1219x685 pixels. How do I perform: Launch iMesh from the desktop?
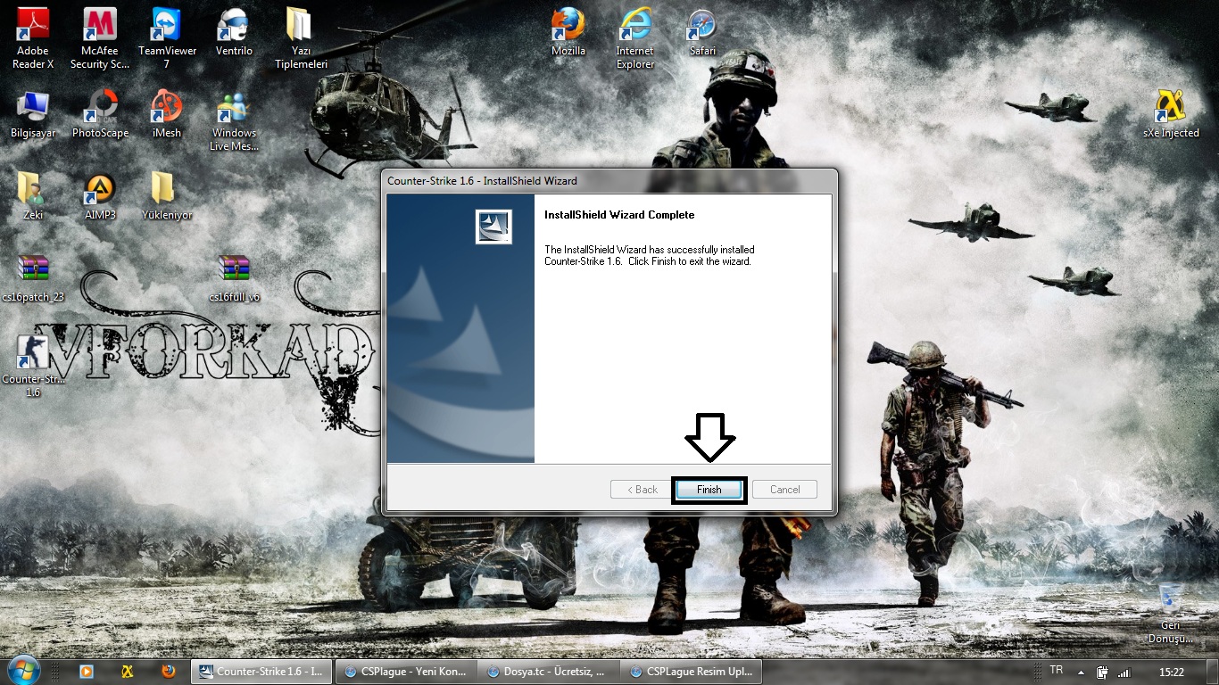tap(167, 110)
